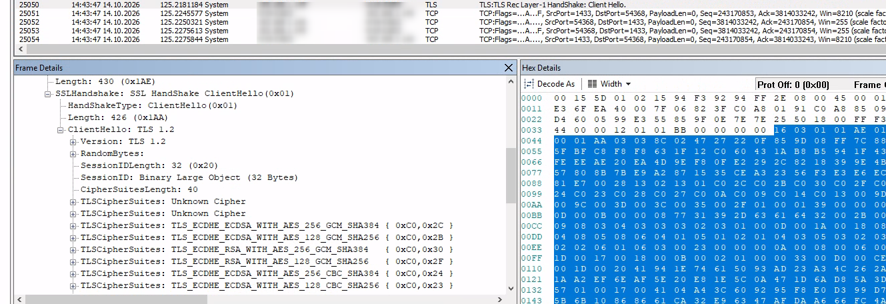Select the Length: 430 (0x1AE) row
886x304 pixels.
[x=107, y=82]
